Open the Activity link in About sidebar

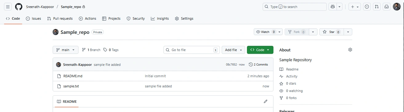[289, 76]
